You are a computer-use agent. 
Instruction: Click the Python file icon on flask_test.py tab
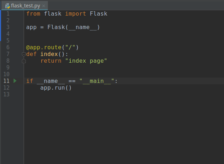point(7,6)
